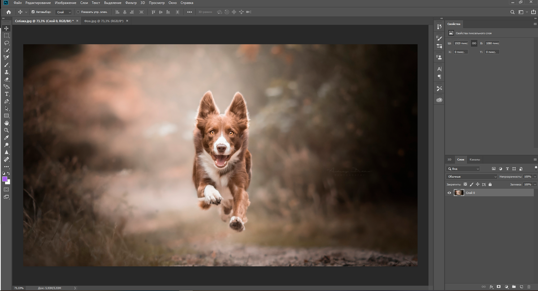Click the width field showing 1920 пикс
The height and width of the screenshot is (291, 538).
pyautogui.click(x=460, y=43)
